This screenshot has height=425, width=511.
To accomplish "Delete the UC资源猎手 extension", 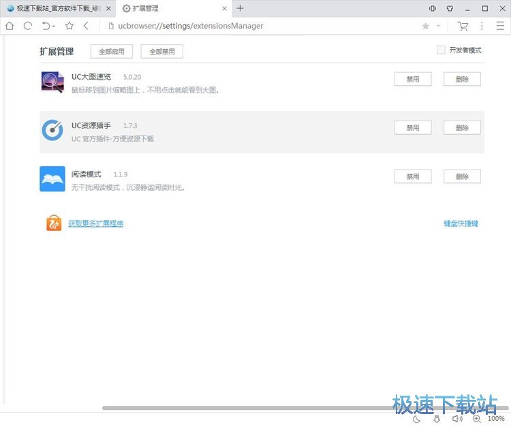I will pyautogui.click(x=462, y=127).
